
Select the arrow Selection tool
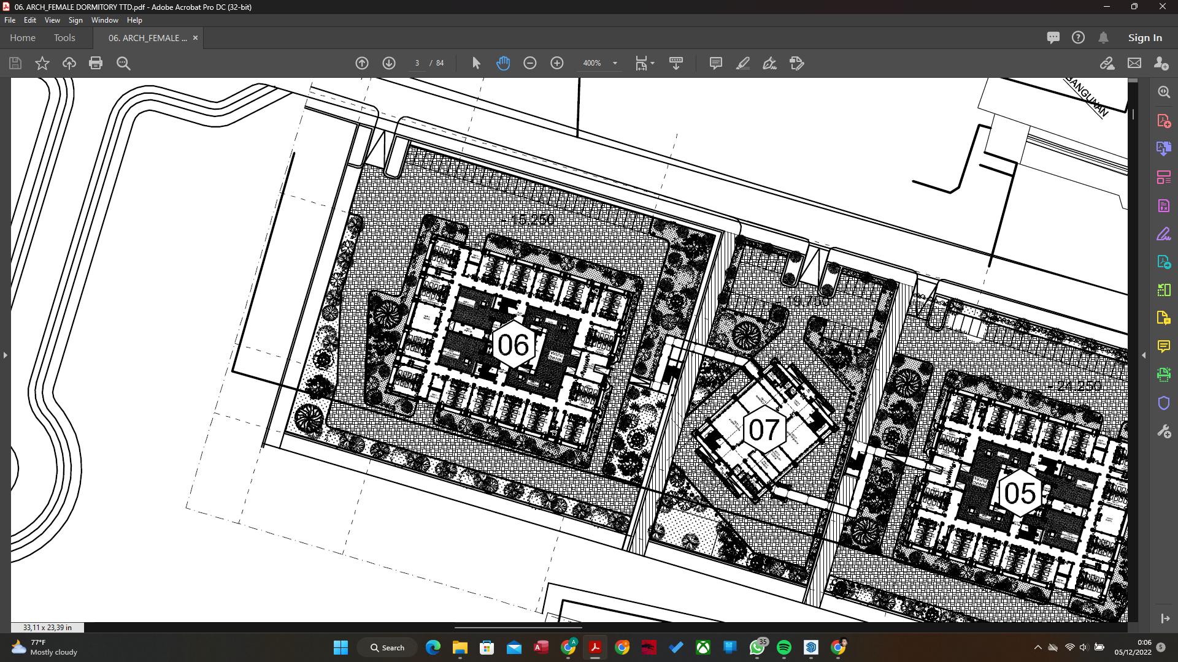pyautogui.click(x=476, y=63)
